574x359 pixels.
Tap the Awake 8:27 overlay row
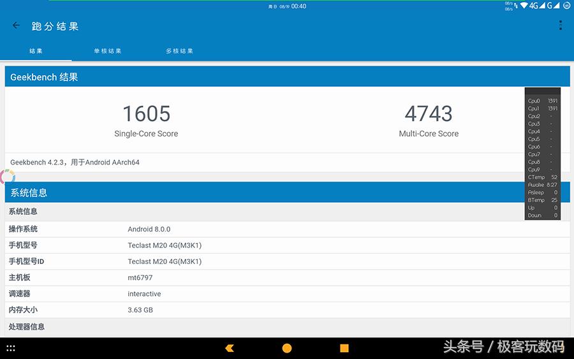543,185
